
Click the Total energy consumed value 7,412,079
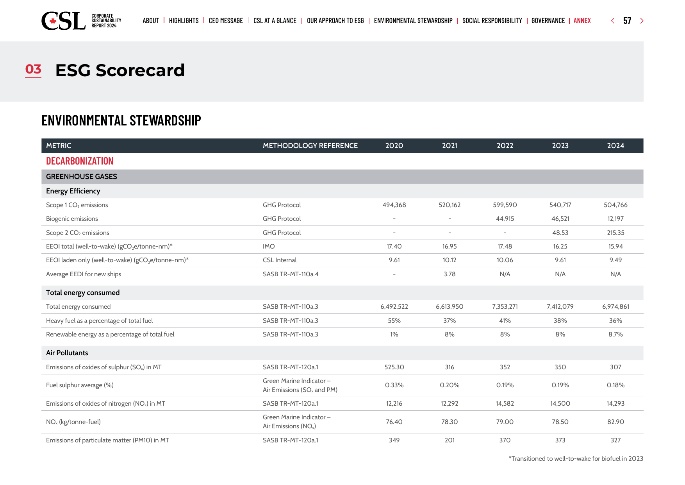point(560,307)
